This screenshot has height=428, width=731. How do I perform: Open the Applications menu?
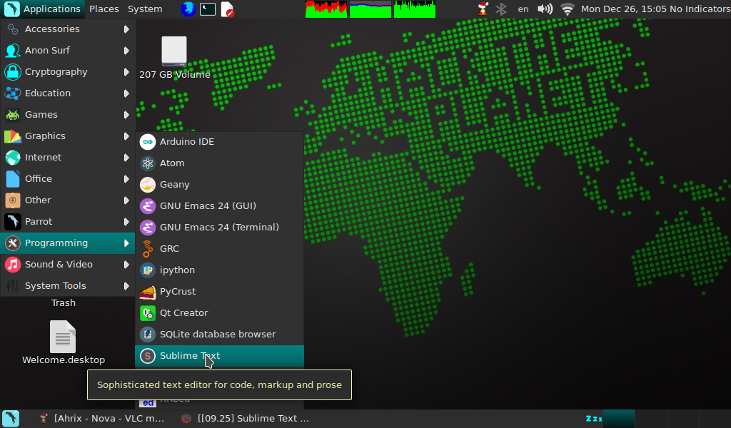click(43, 9)
